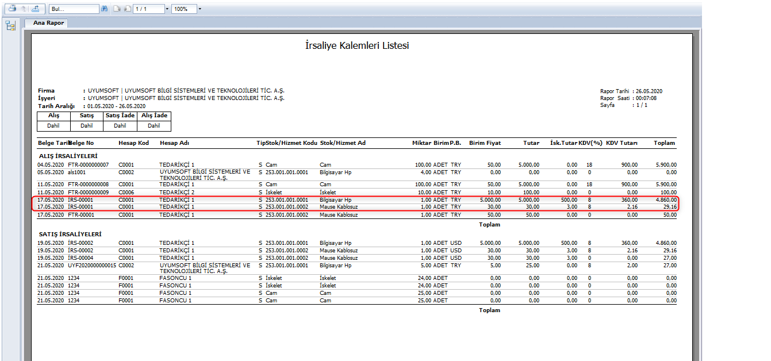This screenshot has width=771, height=361.
Task: Click the Toplam column header
Action: click(664, 143)
